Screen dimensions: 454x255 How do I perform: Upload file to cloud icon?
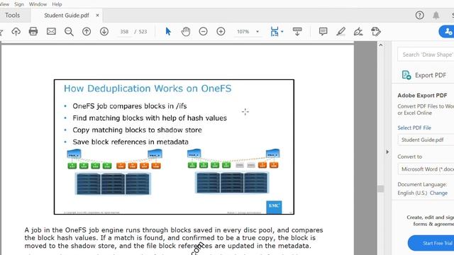pos(16,31)
